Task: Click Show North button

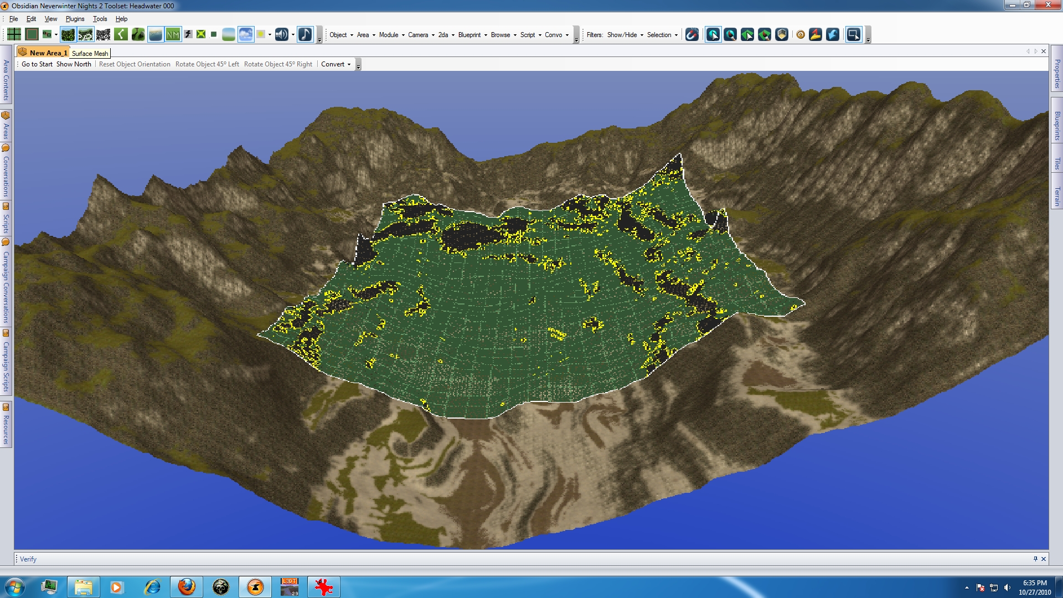Action: [x=74, y=64]
